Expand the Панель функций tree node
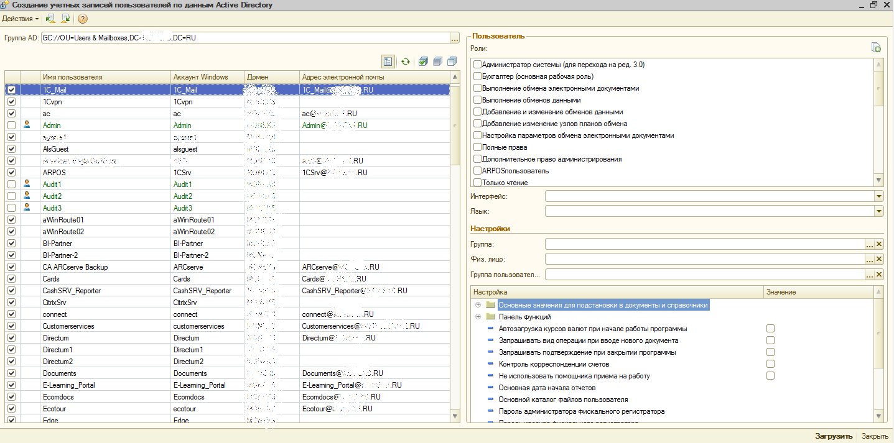Viewport: 894px width, 443px height. click(x=478, y=317)
